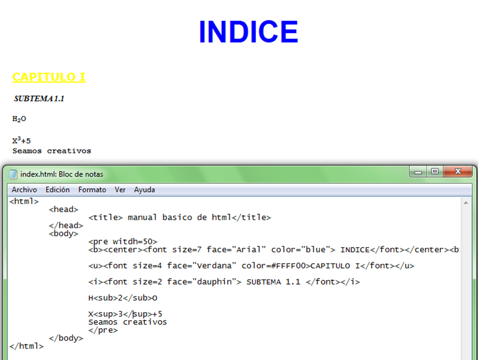This screenshot has height=360, width=478.
Task: Open the Archivo menu
Action: tap(24, 190)
